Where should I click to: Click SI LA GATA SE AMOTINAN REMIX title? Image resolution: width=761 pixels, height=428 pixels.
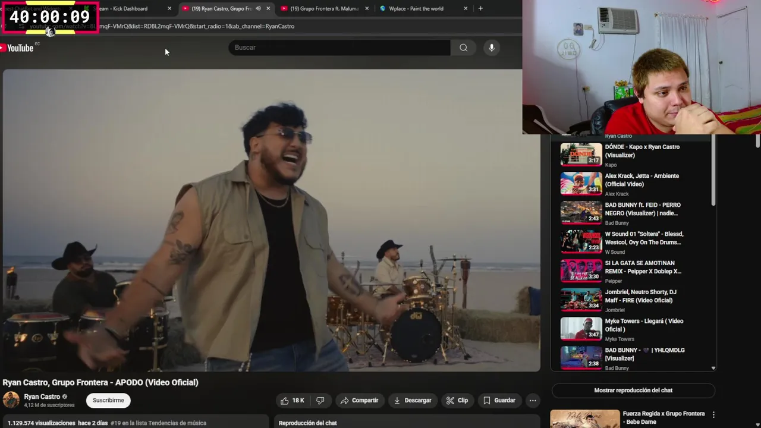point(643,267)
